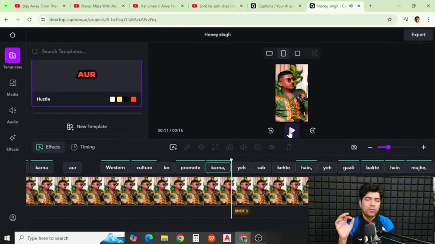Switch to the Timing tab

pos(83,147)
